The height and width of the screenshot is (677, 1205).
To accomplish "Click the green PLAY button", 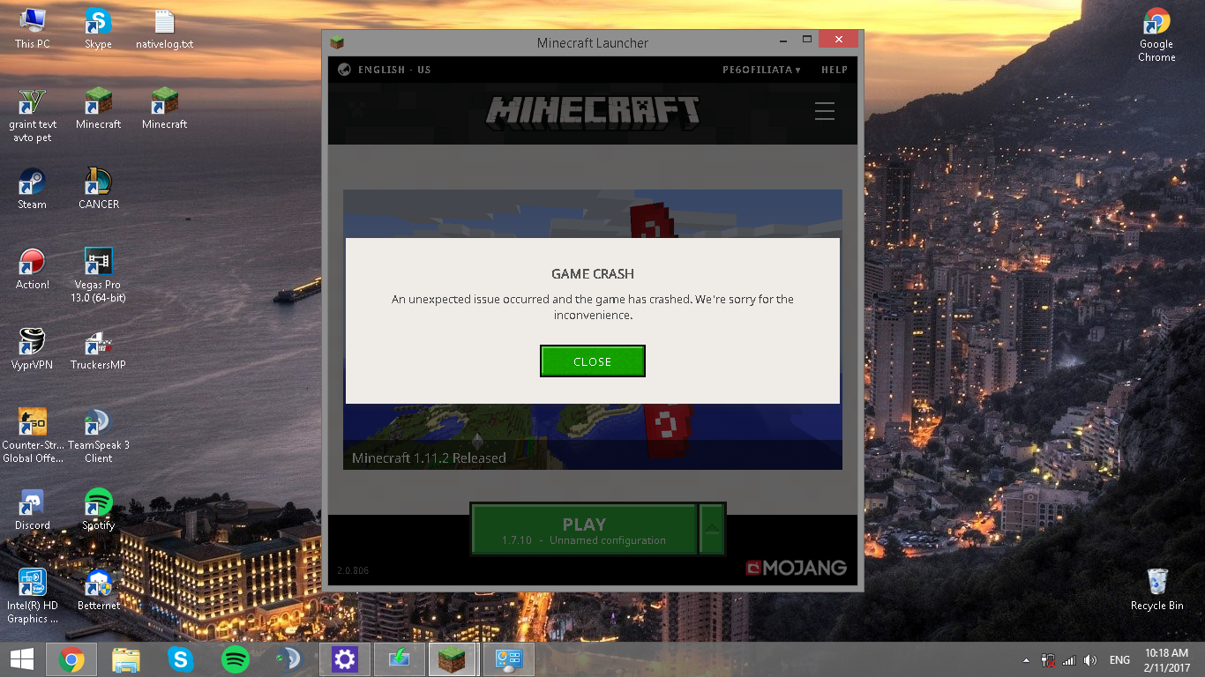I will click(x=584, y=530).
